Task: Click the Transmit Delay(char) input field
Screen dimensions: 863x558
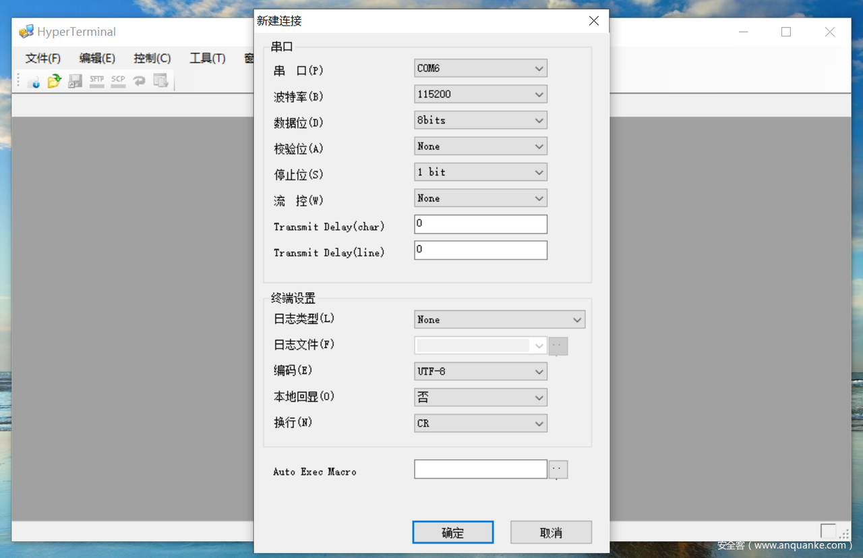Action: click(x=480, y=224)
